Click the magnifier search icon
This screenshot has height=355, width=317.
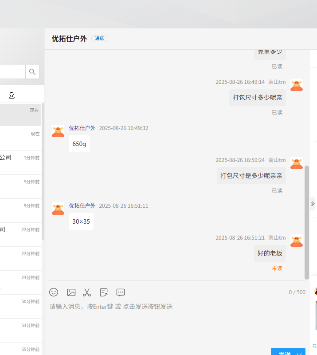point(32,72)
